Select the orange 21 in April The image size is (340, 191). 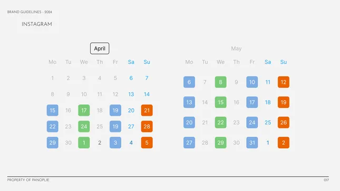click(147, 110)
